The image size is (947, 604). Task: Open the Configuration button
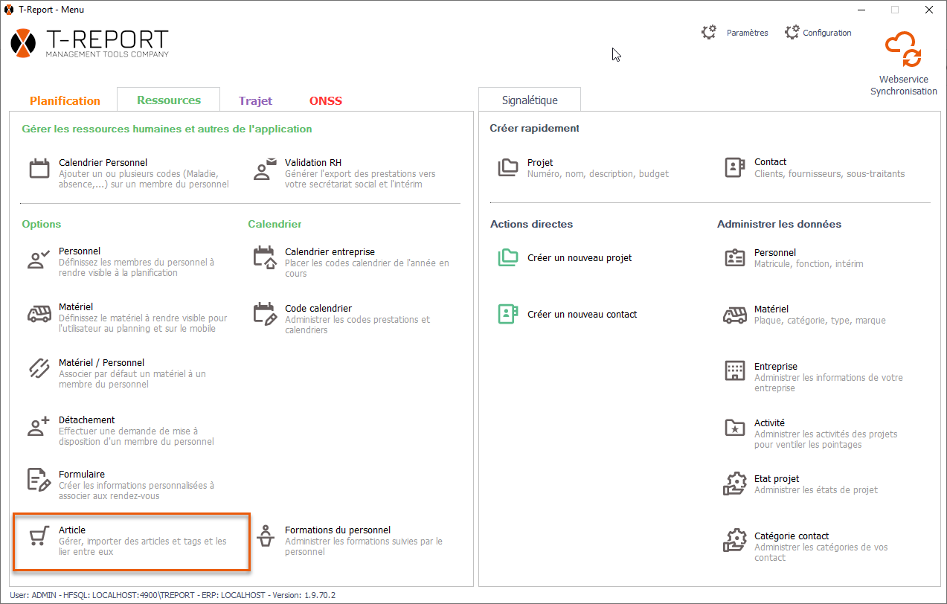[x=818, y=33]
